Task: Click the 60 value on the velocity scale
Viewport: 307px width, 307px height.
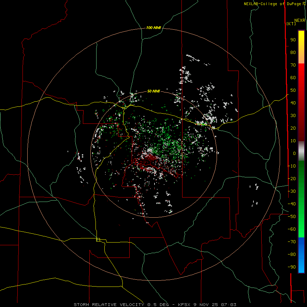Action: [293, 78]
